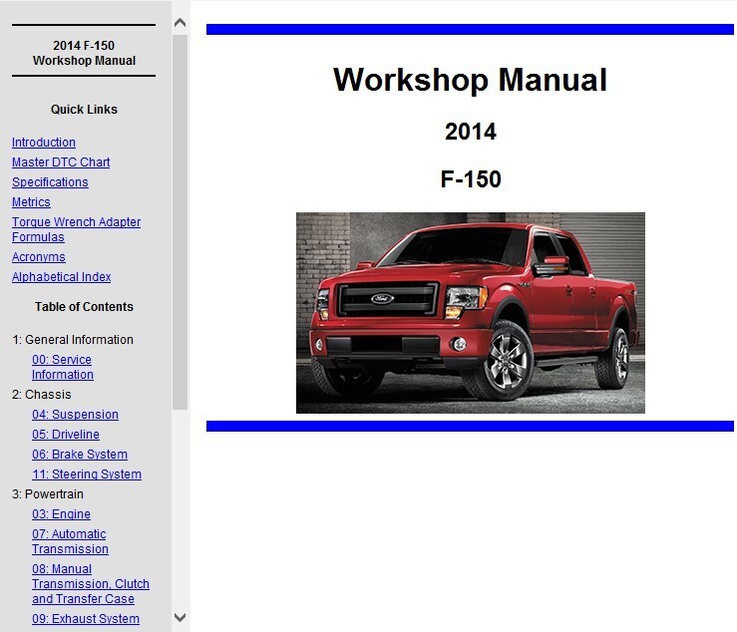The width and height of the screenshot is (737, 632).
Task: Open the 06: Brake System section
Action: click(80, 455)
